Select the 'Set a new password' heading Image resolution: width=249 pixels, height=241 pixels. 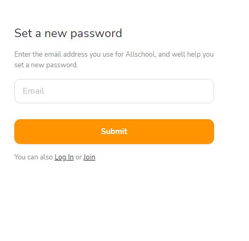pyautogui.click(x=68, y=33)
